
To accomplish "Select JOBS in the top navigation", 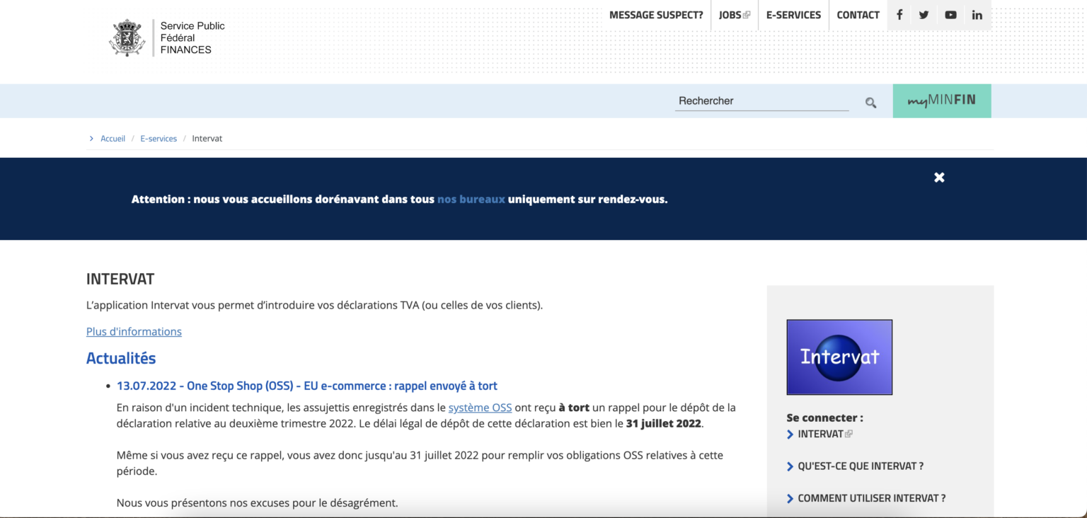I will pyautogui.click(x=731, y=14).
